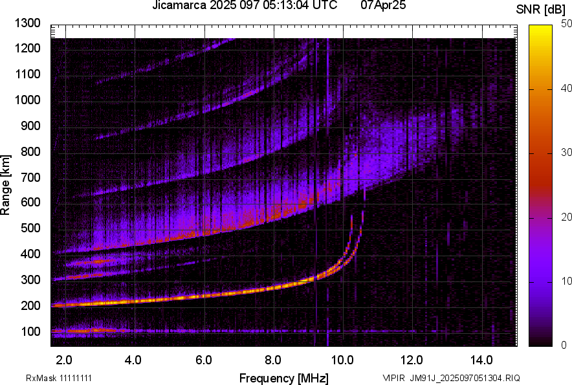Click the frequency tick label "2.0"

64,360
